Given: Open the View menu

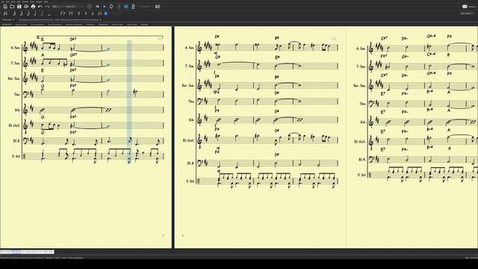Looking at the screenshot, I should click(13, 1).
